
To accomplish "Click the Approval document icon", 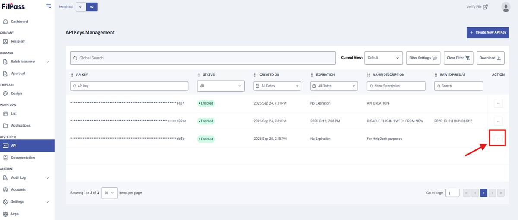I will (x=6, y=74).
